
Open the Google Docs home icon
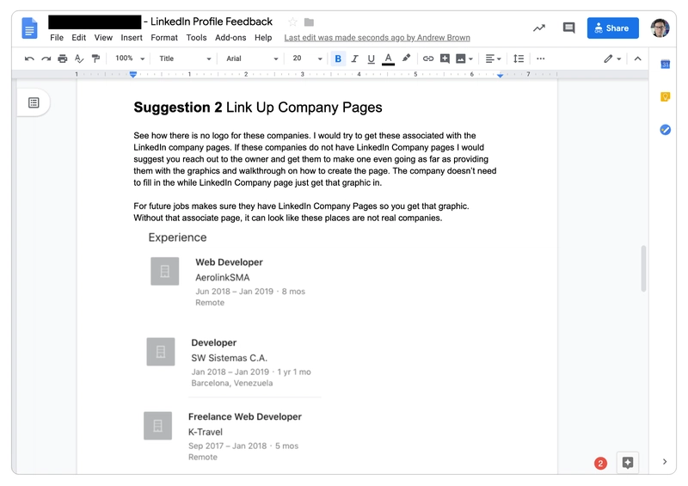coord(29,28)
